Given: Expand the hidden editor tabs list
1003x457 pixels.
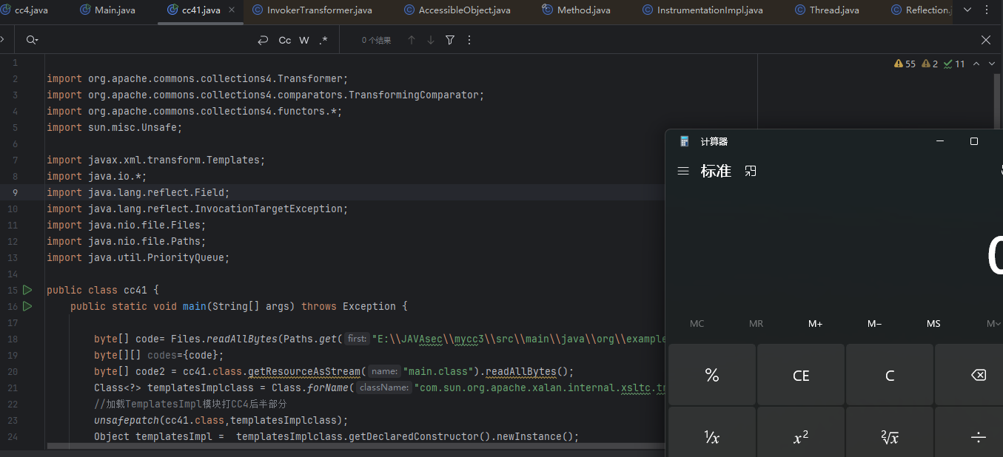Looking at the screenshot, I should pos(967,10).
